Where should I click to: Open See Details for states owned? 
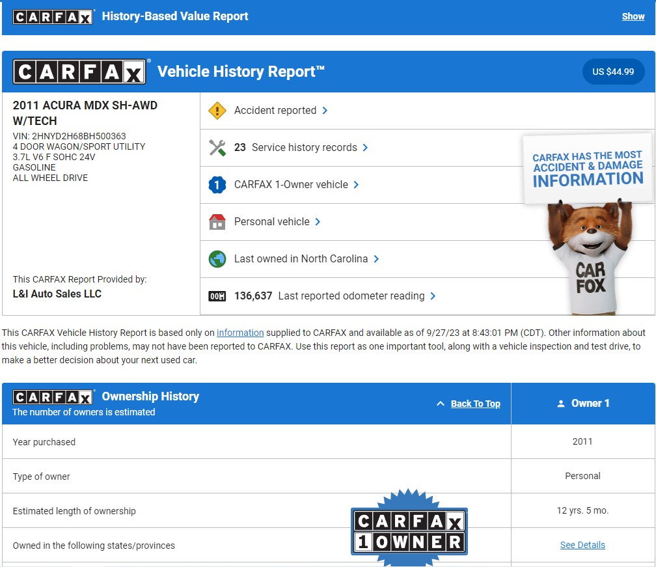[x=582, y=545]
